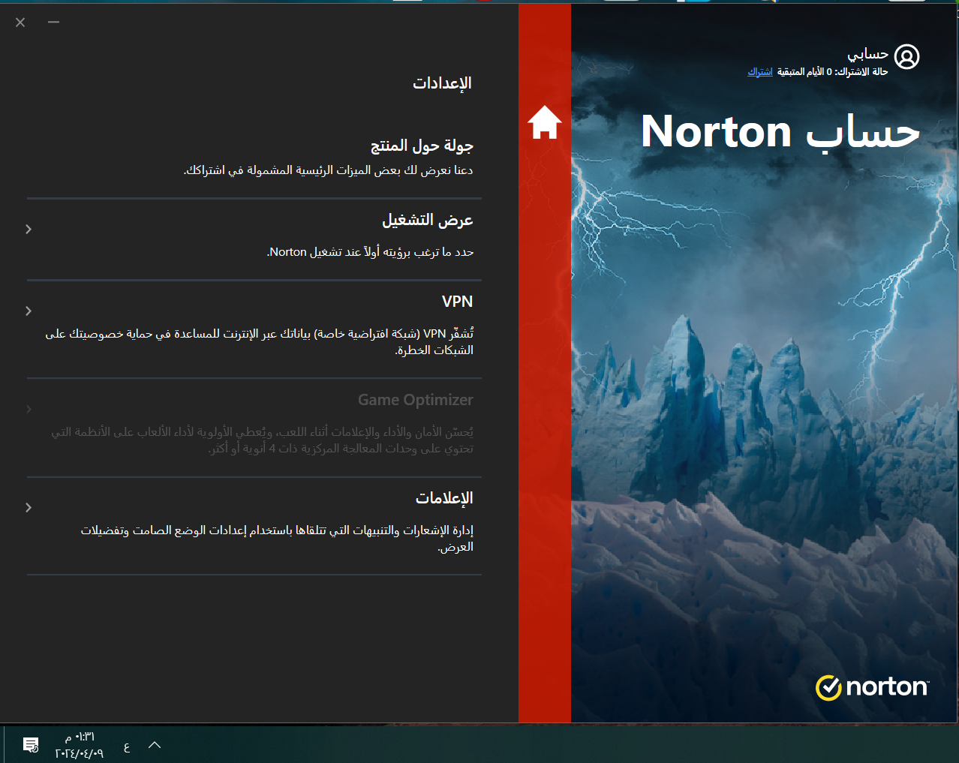Click description 'حدد ما ترغب برؤيته أولاً'
Image resolution: width=959 pixels, height=763 pixels.
point(370,252)
